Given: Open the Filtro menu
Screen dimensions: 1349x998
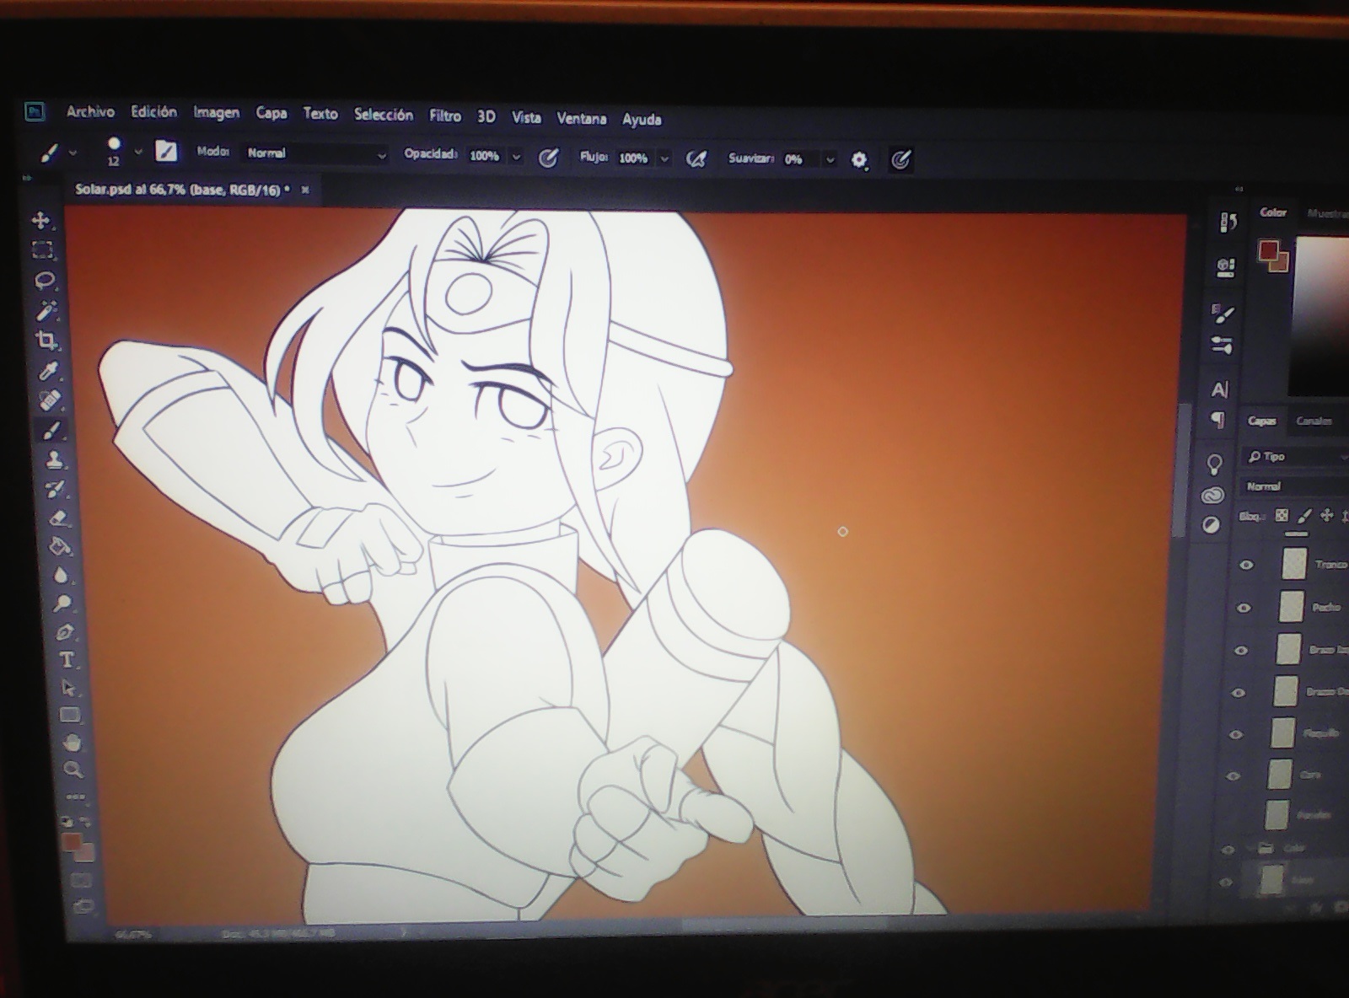Looking at the screenshot, I should (x=445, y=115).
